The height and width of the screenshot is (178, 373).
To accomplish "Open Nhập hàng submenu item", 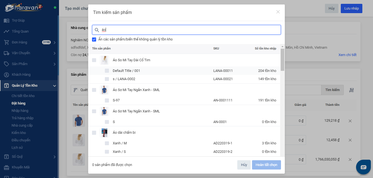I will (20, 111).
